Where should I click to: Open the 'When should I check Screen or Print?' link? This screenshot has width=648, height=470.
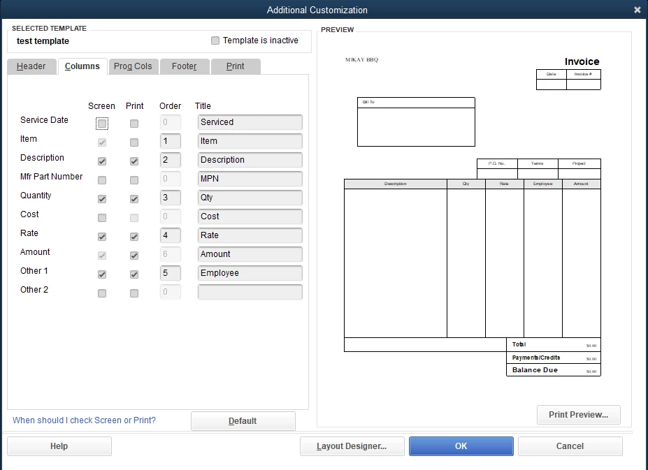click(84, 420)
